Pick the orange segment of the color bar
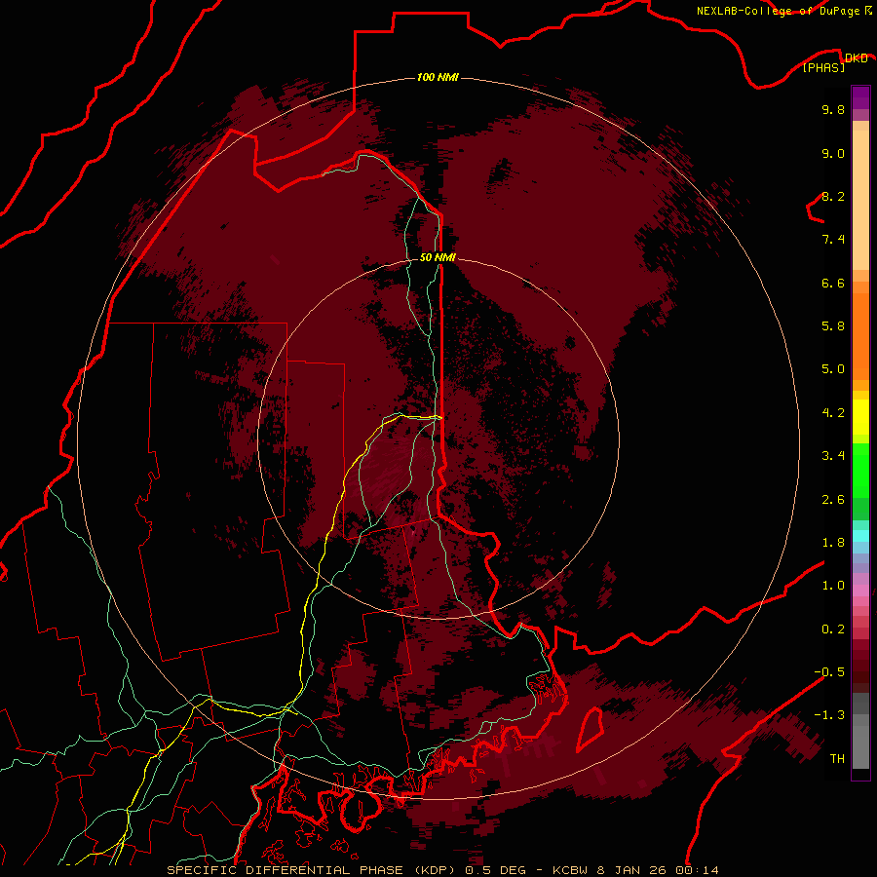The height and width of the screenshot is (877, 877). [860, 335]
